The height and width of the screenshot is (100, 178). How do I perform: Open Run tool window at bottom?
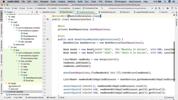(8, 97)
